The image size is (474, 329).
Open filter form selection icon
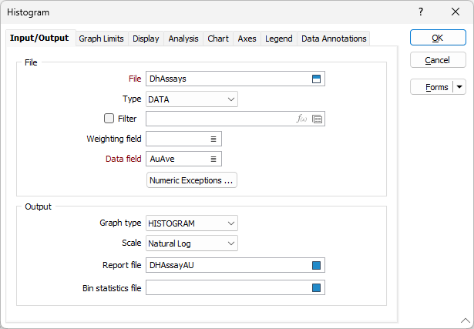[x=318, y=119]
